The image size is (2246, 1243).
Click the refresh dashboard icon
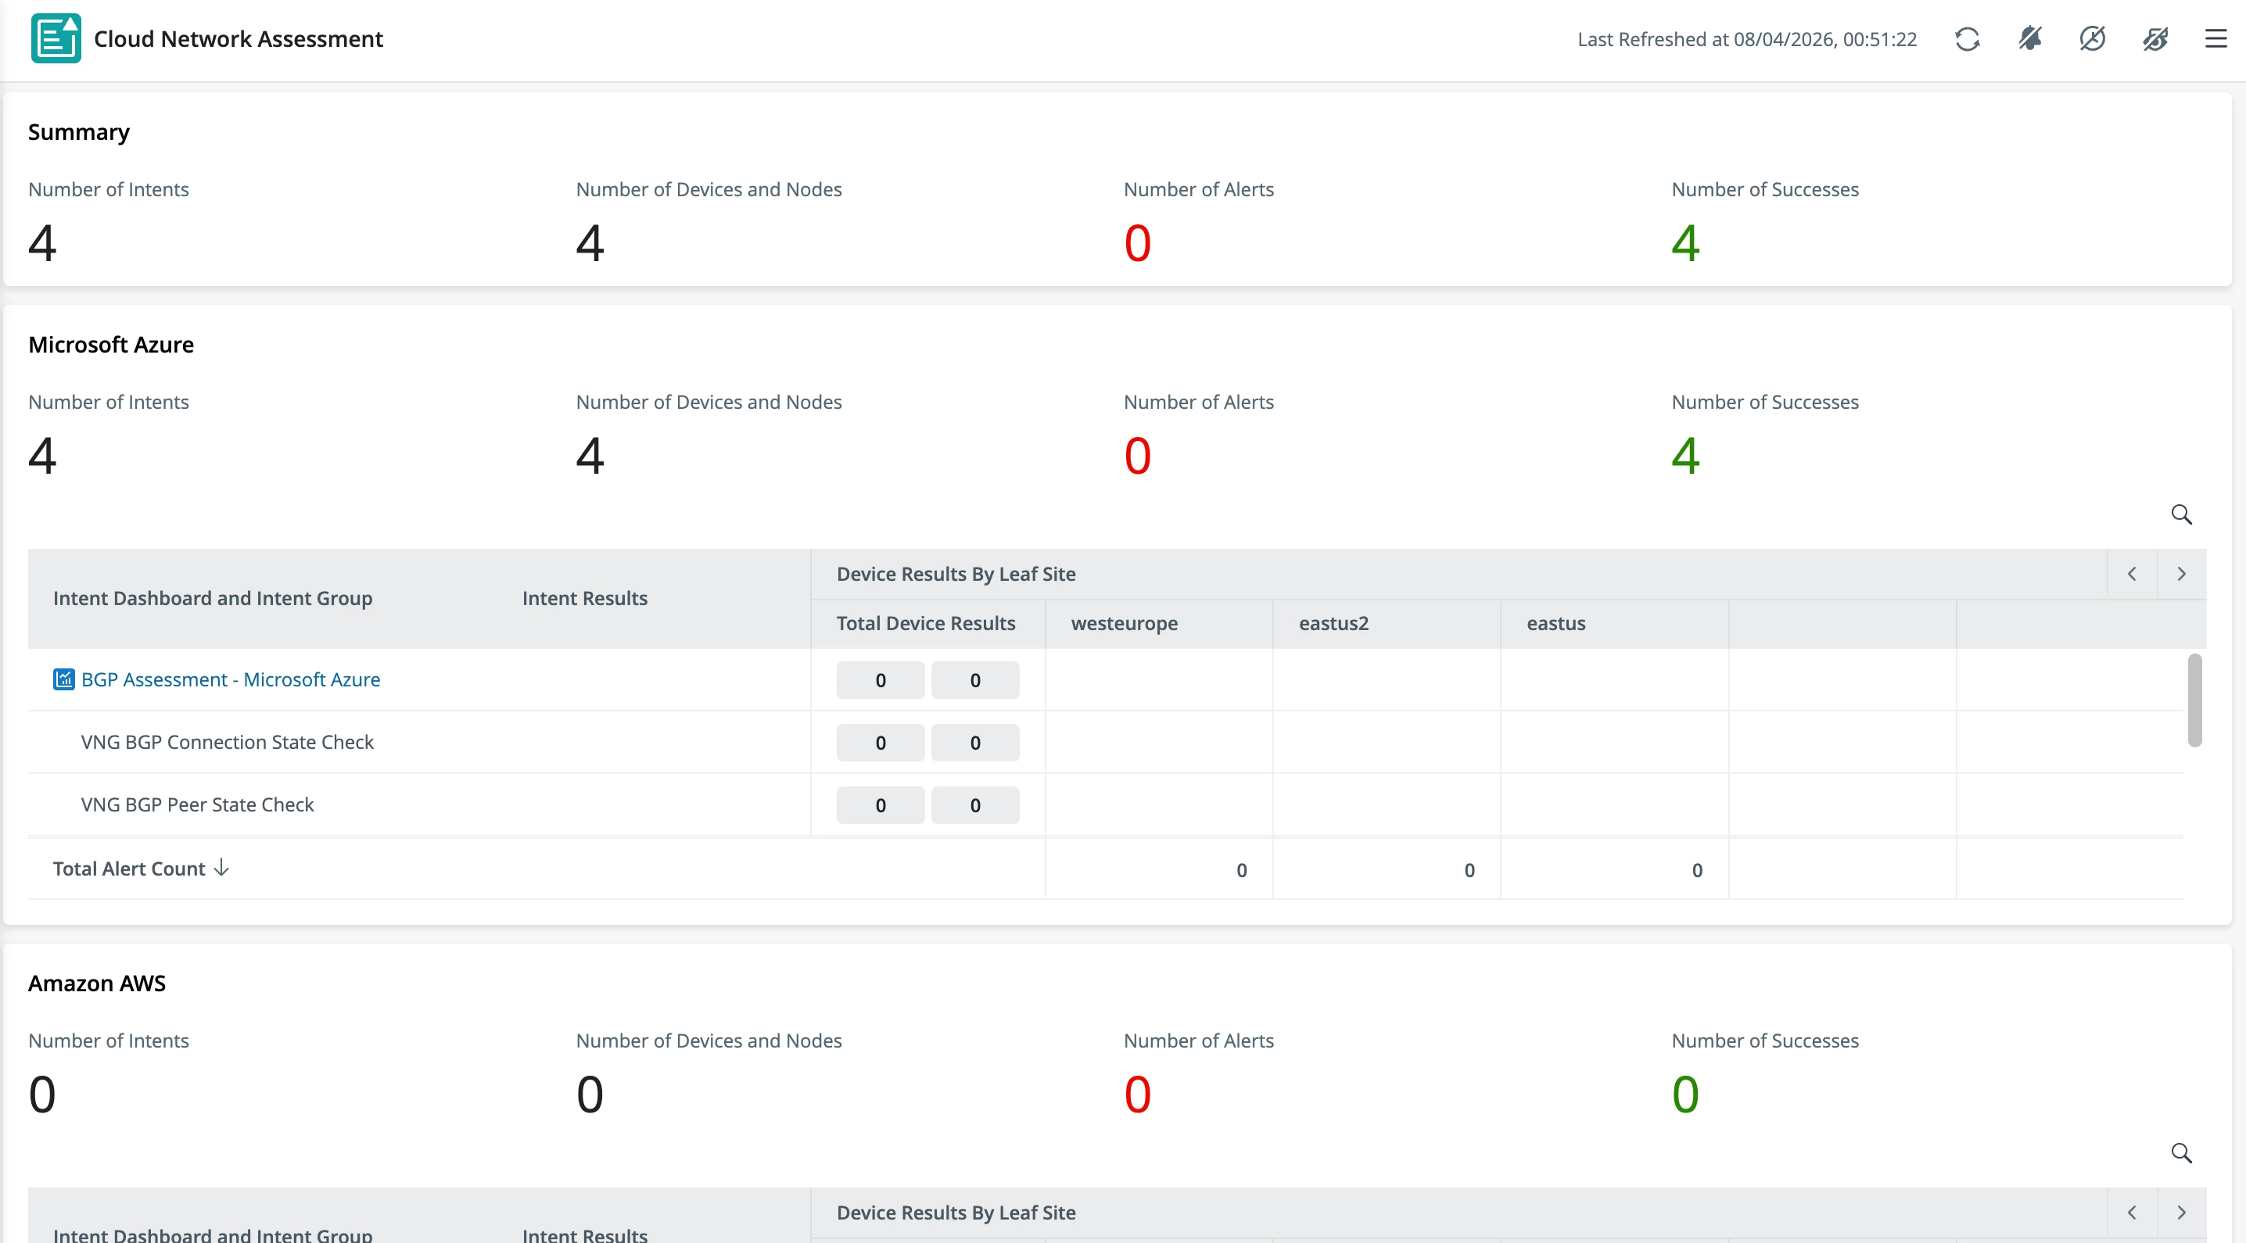click(1967, 39)
